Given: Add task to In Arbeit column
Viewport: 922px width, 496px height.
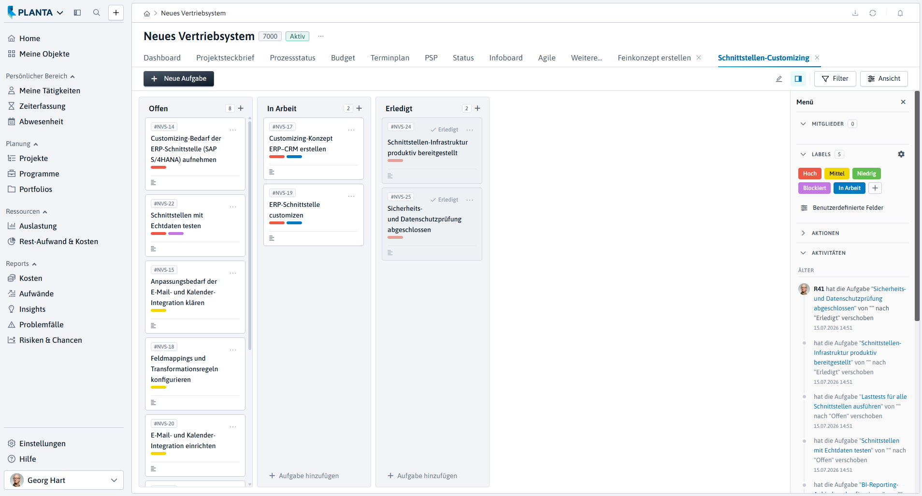Looking at the screenshot, I should 359,108.
